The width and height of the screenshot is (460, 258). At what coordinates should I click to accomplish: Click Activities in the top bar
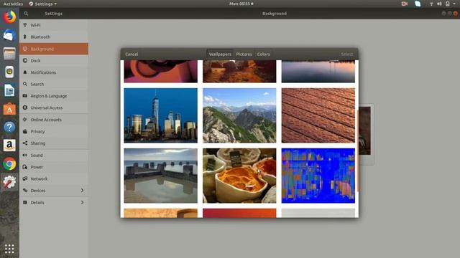(x=13, y=4)
